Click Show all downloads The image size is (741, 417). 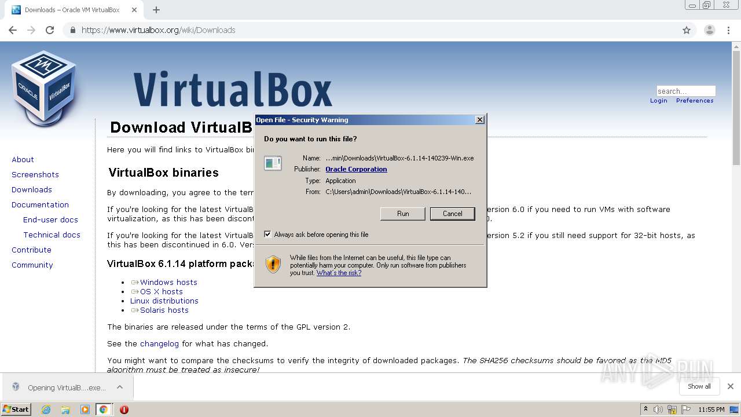pyautogui.click(x=699, y=386)
